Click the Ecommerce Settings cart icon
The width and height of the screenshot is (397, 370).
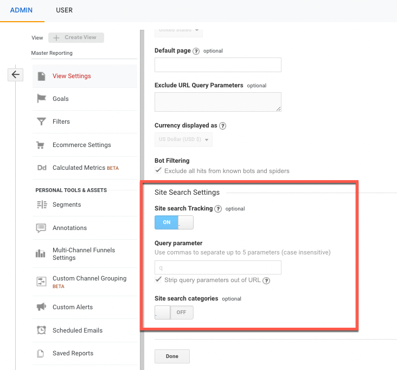tap(40, 145)
